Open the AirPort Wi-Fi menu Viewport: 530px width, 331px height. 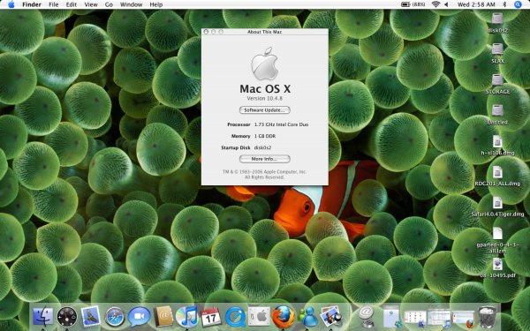(435, 4)
